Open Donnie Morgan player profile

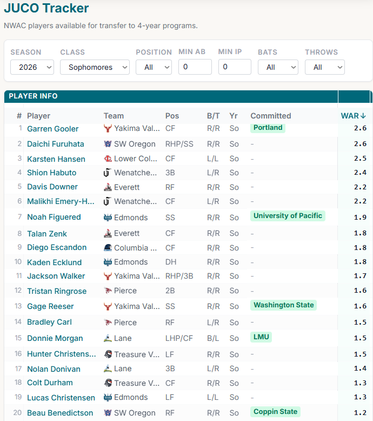click(x=55, y=338)
